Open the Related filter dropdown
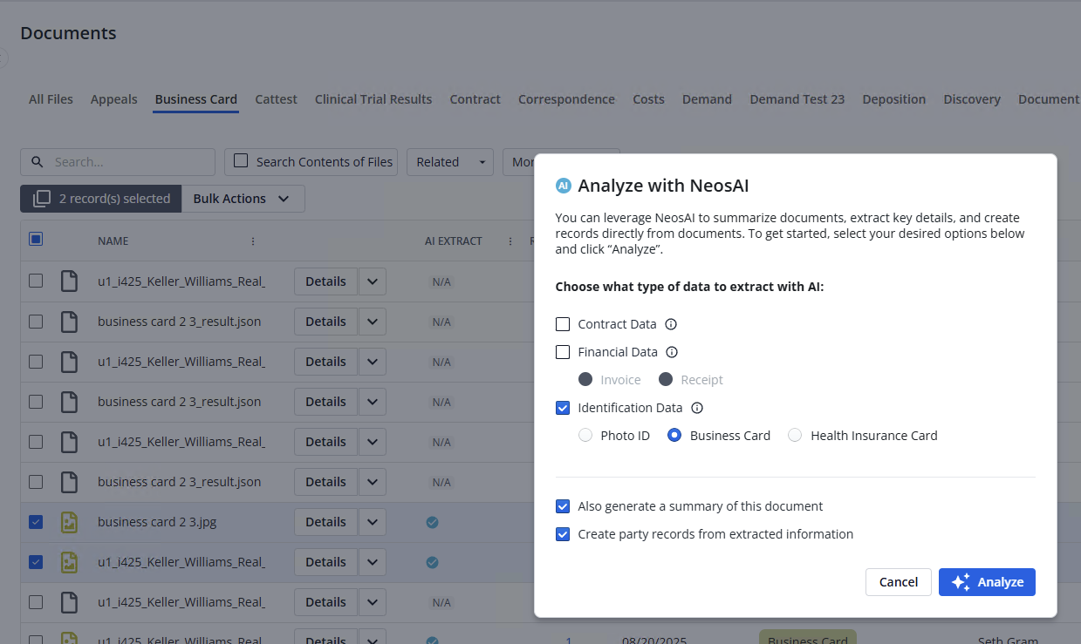The image size is (1081, 644). point(449,162)
